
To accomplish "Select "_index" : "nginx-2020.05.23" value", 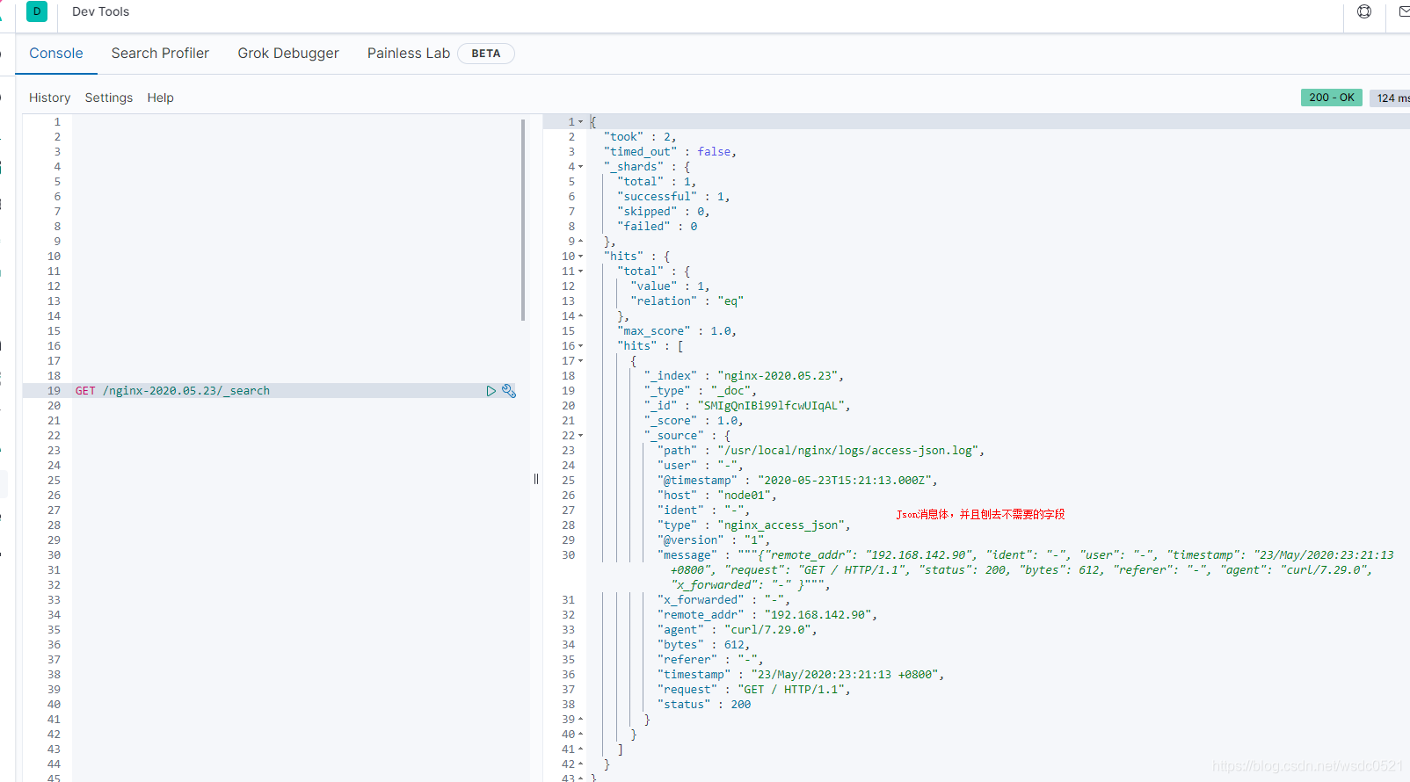I will click(781, 376).
